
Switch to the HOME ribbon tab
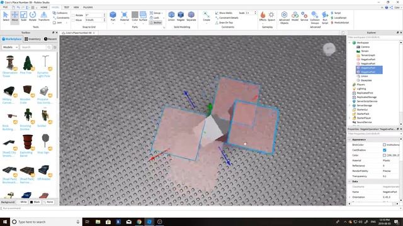tap(43, 7)
